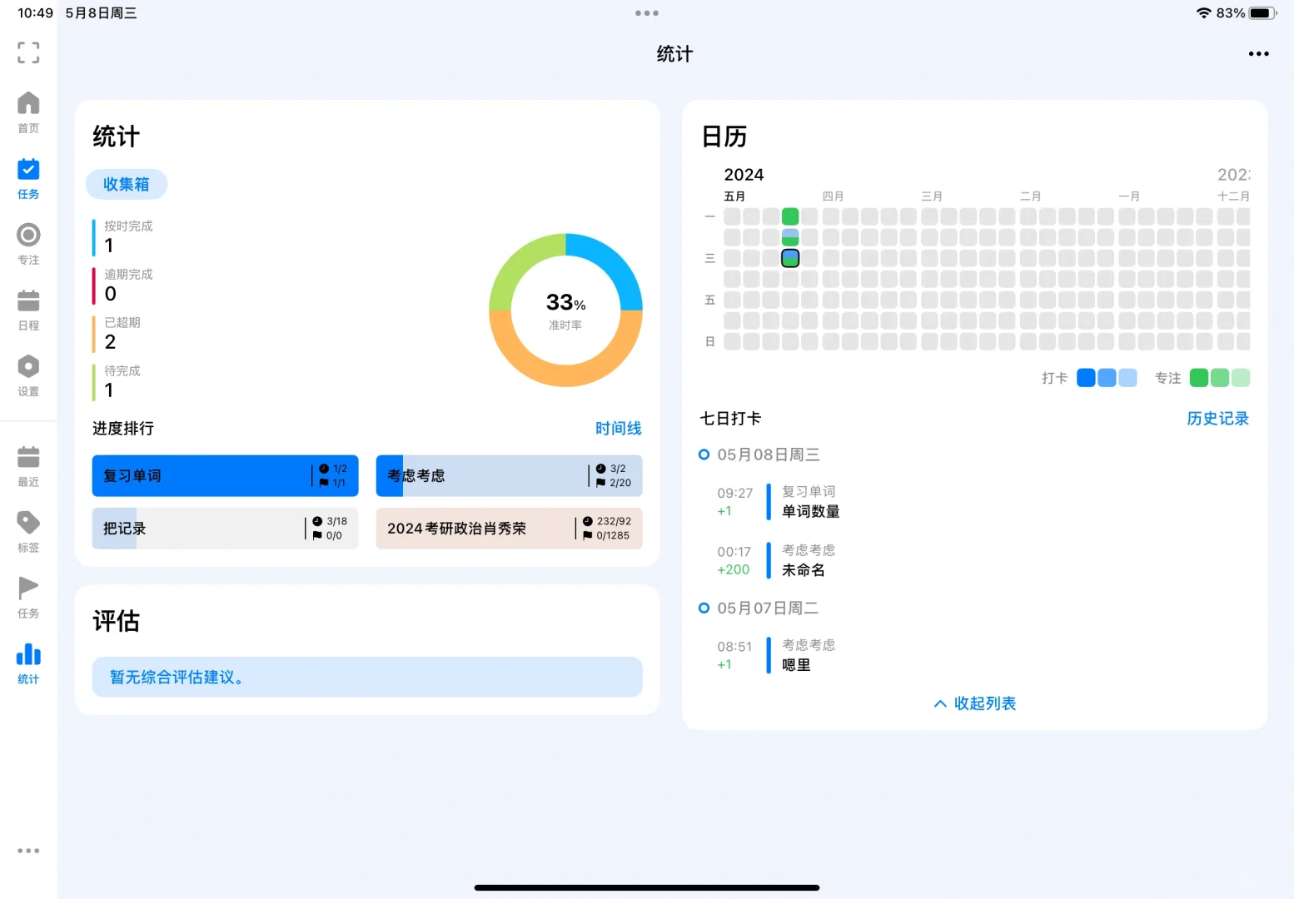Click the blue 打卡 legend color swatch
1294x899 pixels.
[1086, 378]
